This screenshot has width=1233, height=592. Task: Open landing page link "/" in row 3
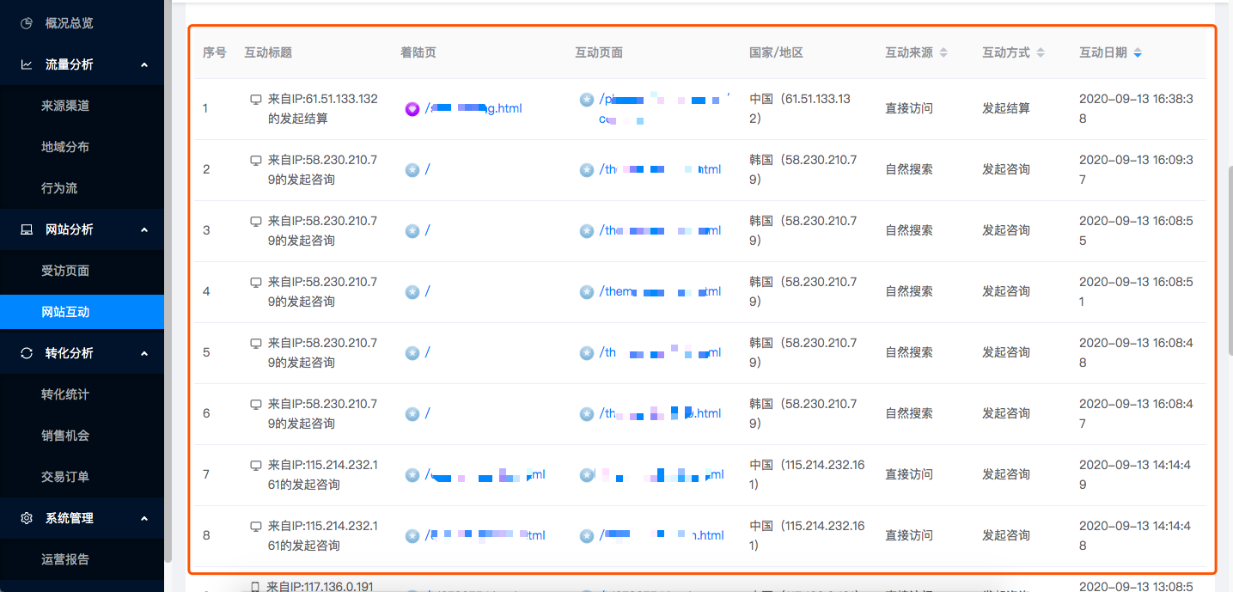coord(427,230)
